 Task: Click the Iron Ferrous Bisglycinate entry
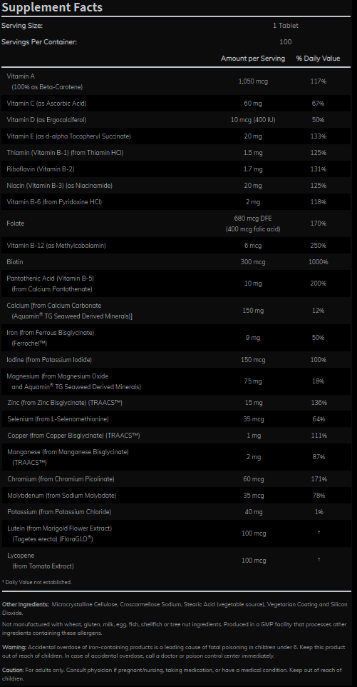point(51,338)
